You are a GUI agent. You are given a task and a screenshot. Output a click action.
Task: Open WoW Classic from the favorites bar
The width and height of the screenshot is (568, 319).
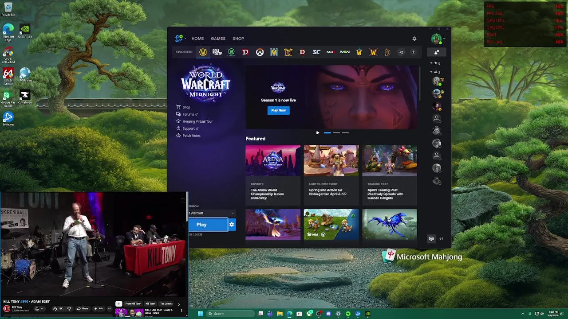click(231, 52)
